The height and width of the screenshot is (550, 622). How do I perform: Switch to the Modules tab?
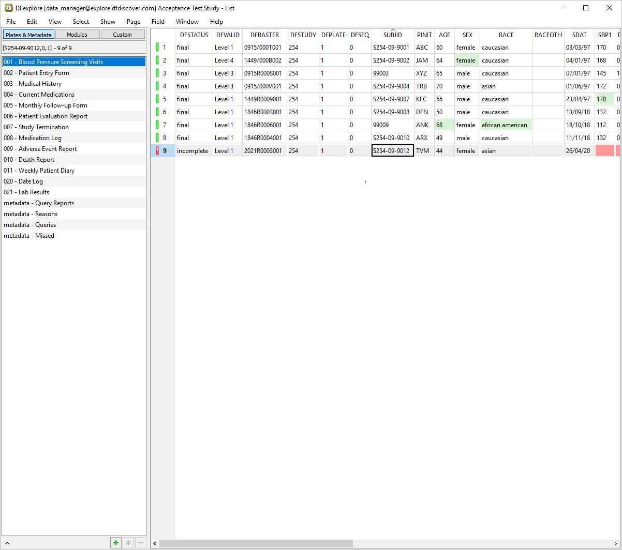77,35
